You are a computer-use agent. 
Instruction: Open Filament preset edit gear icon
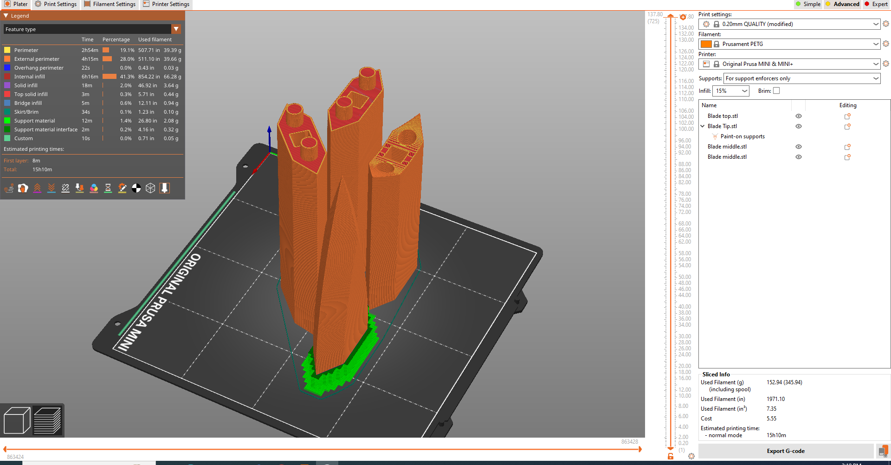pyautogui.click(x=886, y=44)
